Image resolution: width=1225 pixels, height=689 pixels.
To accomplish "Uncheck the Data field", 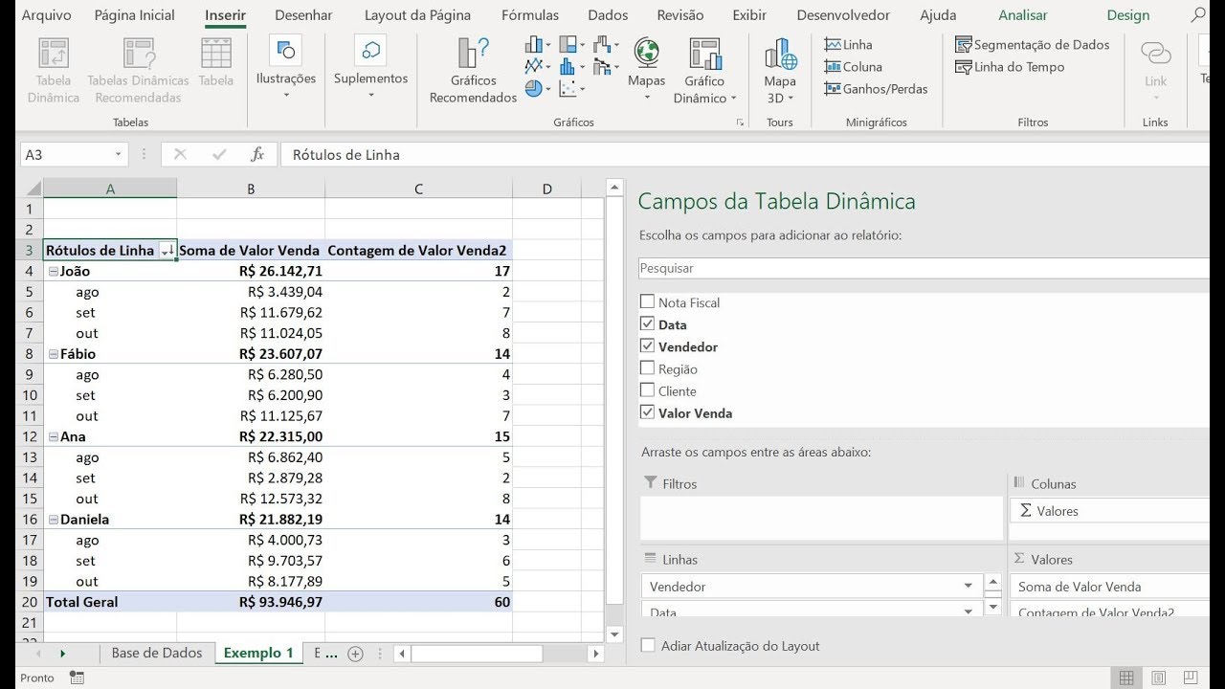I will click(x=648, y=324).
